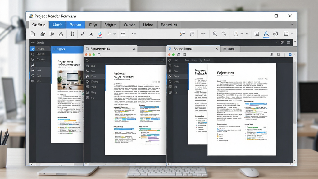Switch to the Cotline tab
Viewport: 318px width, 179px height.
(39, 25)
